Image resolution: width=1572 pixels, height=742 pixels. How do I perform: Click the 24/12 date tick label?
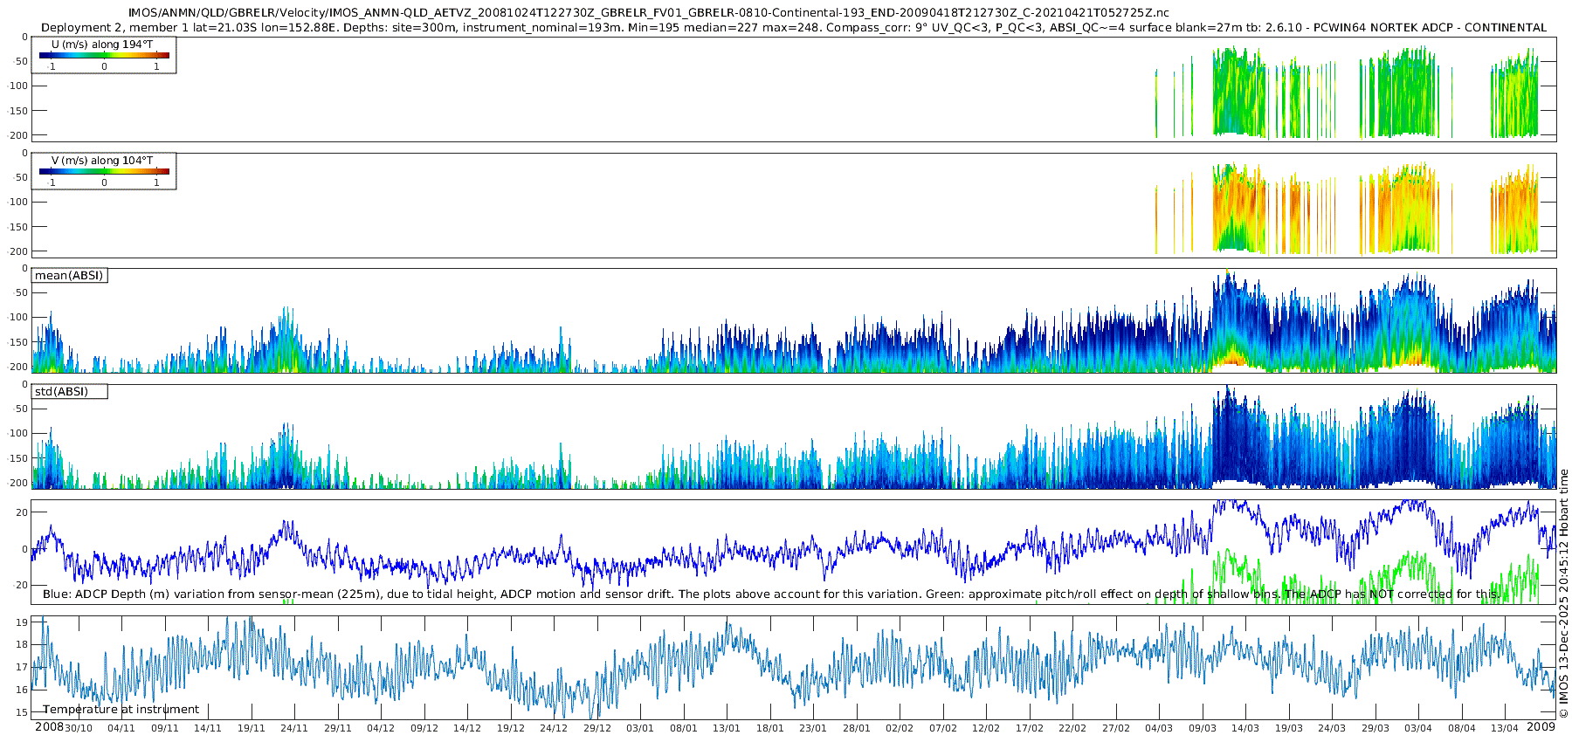click(554, 729)
